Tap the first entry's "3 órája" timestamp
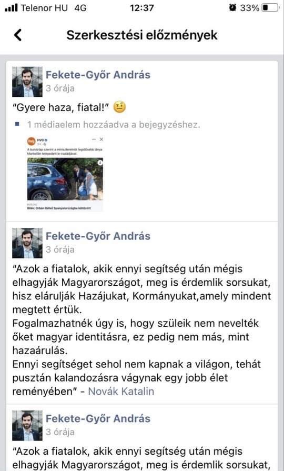Viewport: 284px width, 471px height. click(60, 88)
